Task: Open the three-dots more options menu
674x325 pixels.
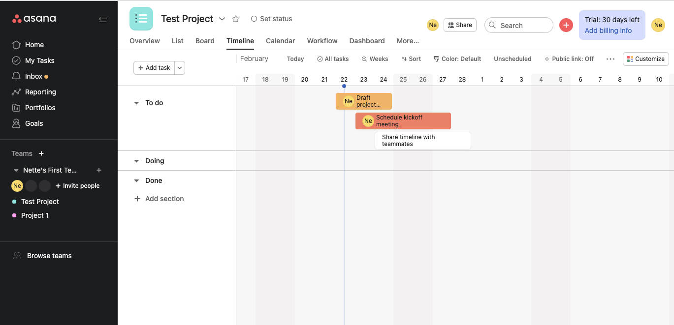Action: coord(610,59)
